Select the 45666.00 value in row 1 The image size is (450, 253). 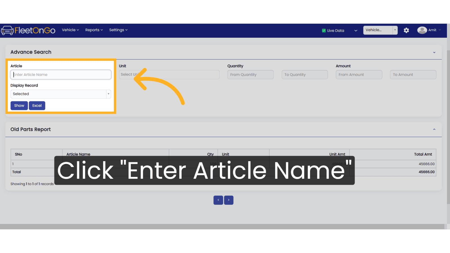coord(426,164)
